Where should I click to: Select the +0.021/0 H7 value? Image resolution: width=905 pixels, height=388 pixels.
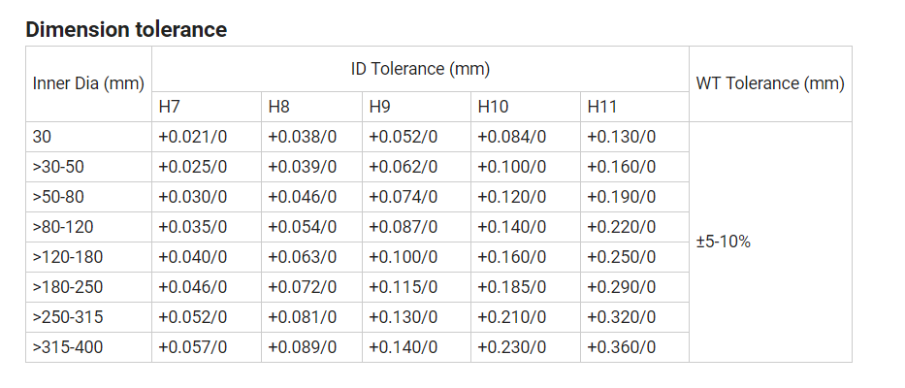pyautogui.click(x=192, y=137)
